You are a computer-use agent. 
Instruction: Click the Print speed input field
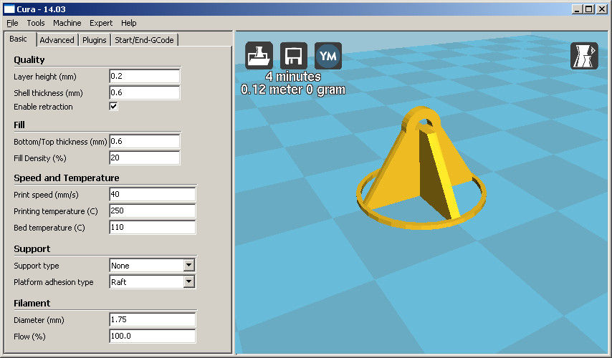point(152,194)
